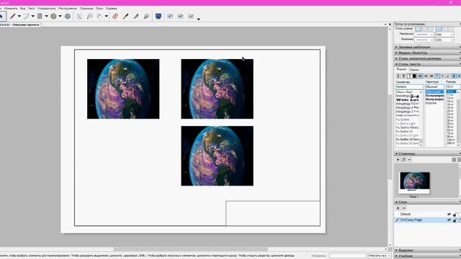Expand the Dimension Style panel
This screenshot has height=259, width=461.
point(427,58)
